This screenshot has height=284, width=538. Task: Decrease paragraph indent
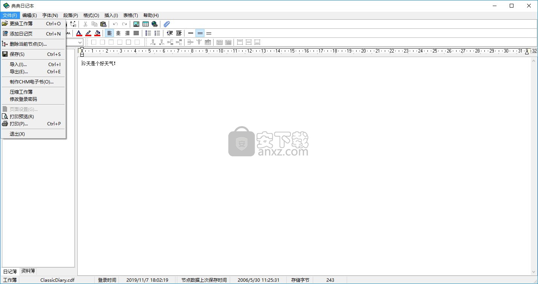click(x=170, y=33)
